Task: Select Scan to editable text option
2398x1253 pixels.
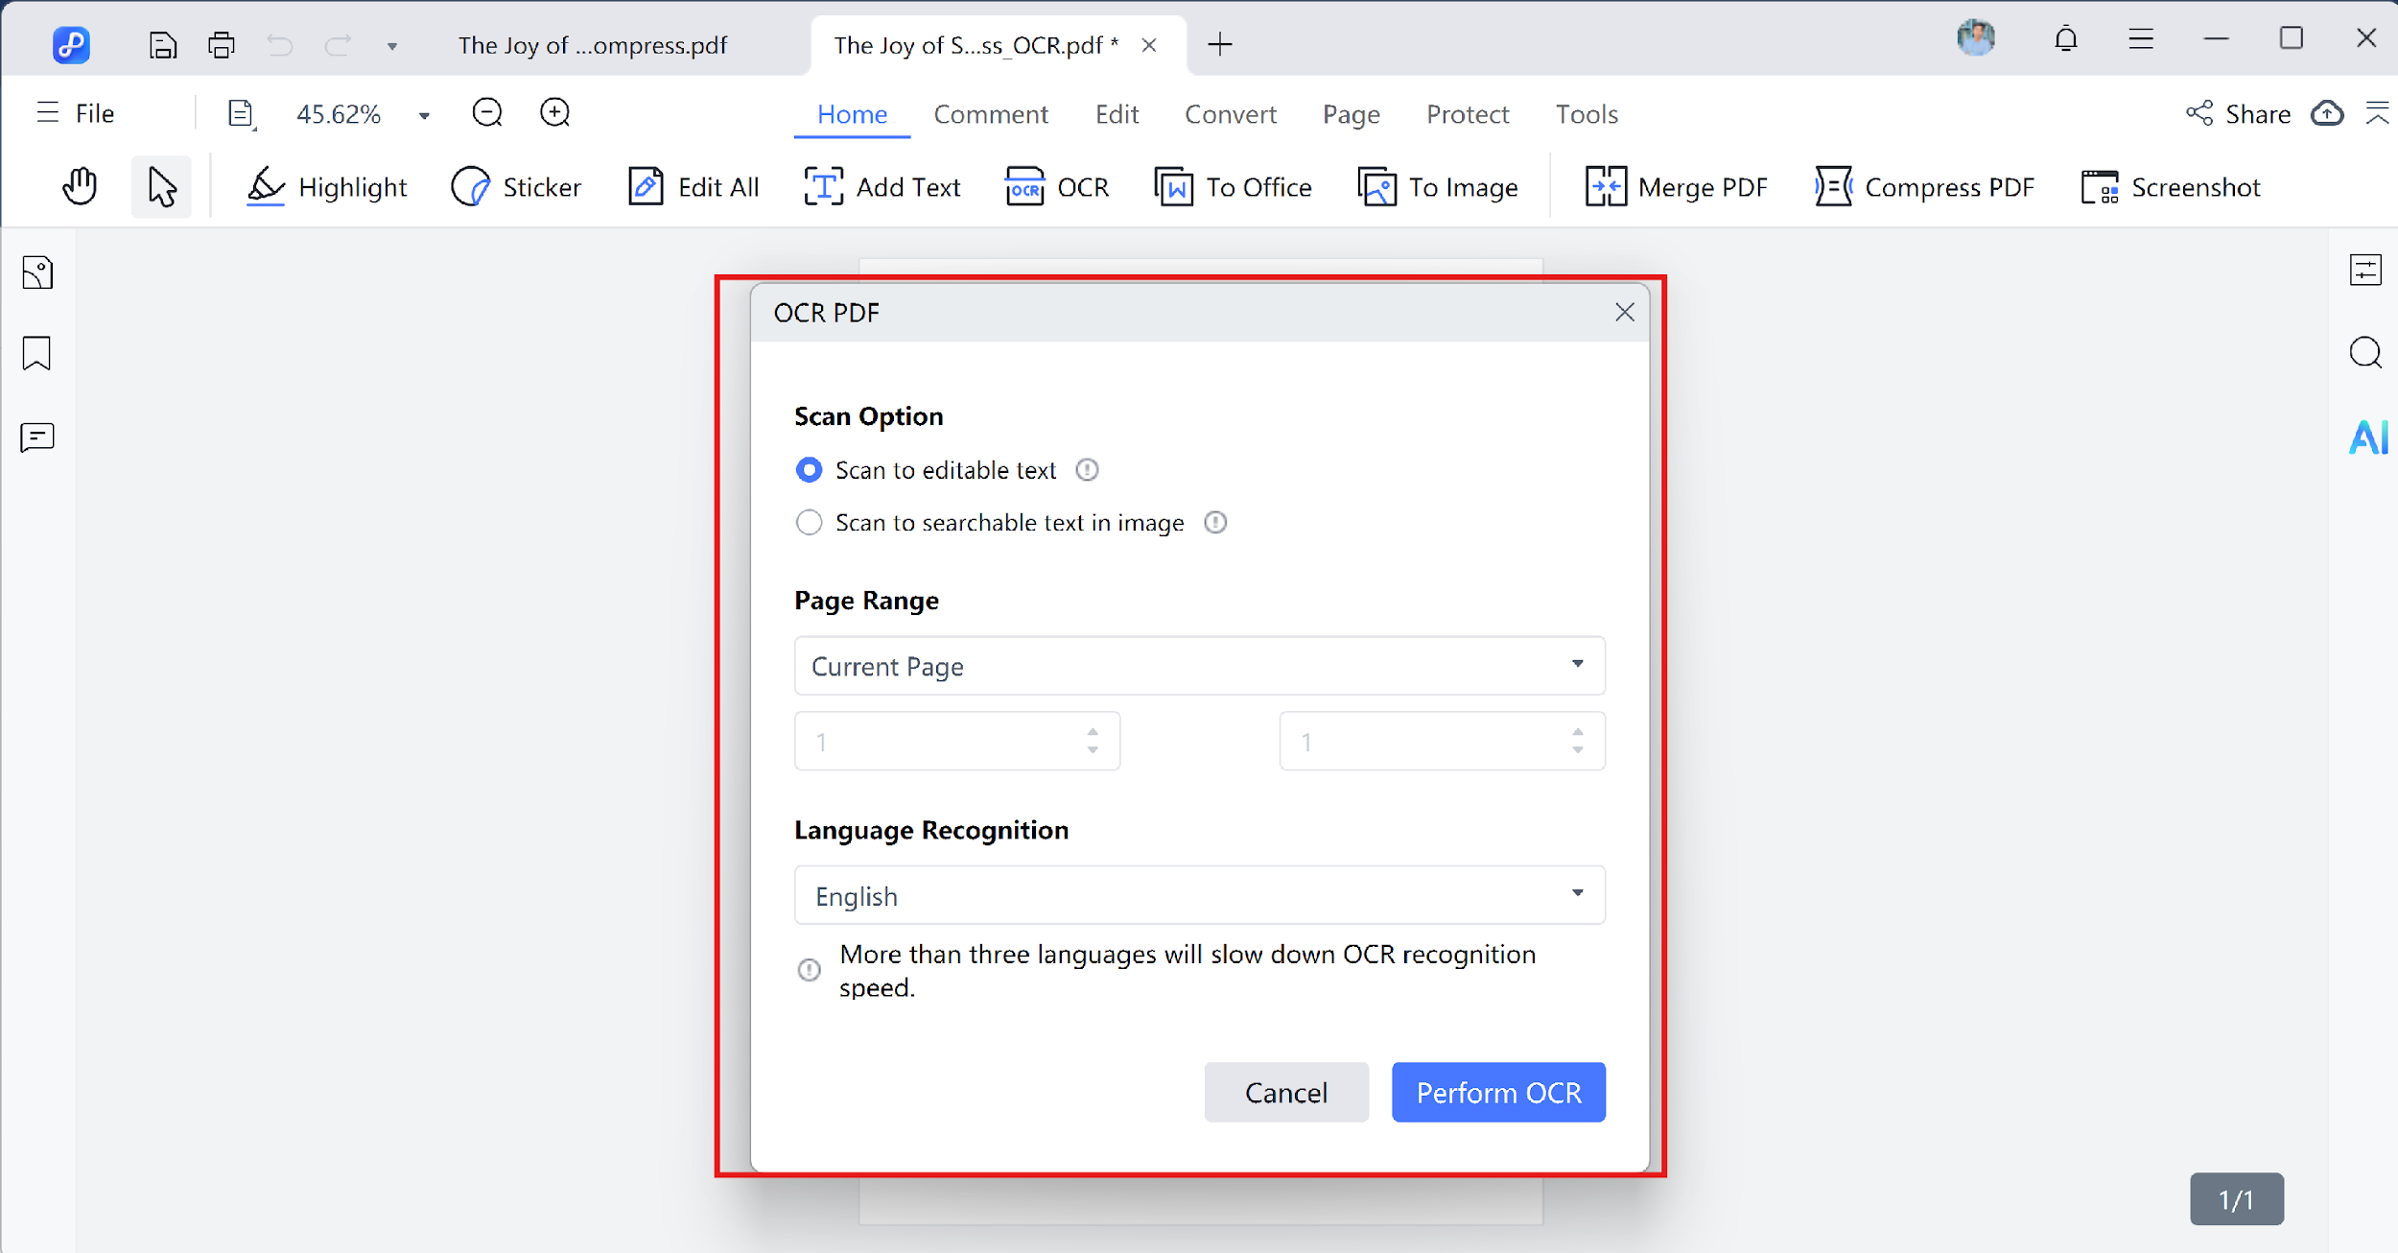Action: tap(809, 470)
